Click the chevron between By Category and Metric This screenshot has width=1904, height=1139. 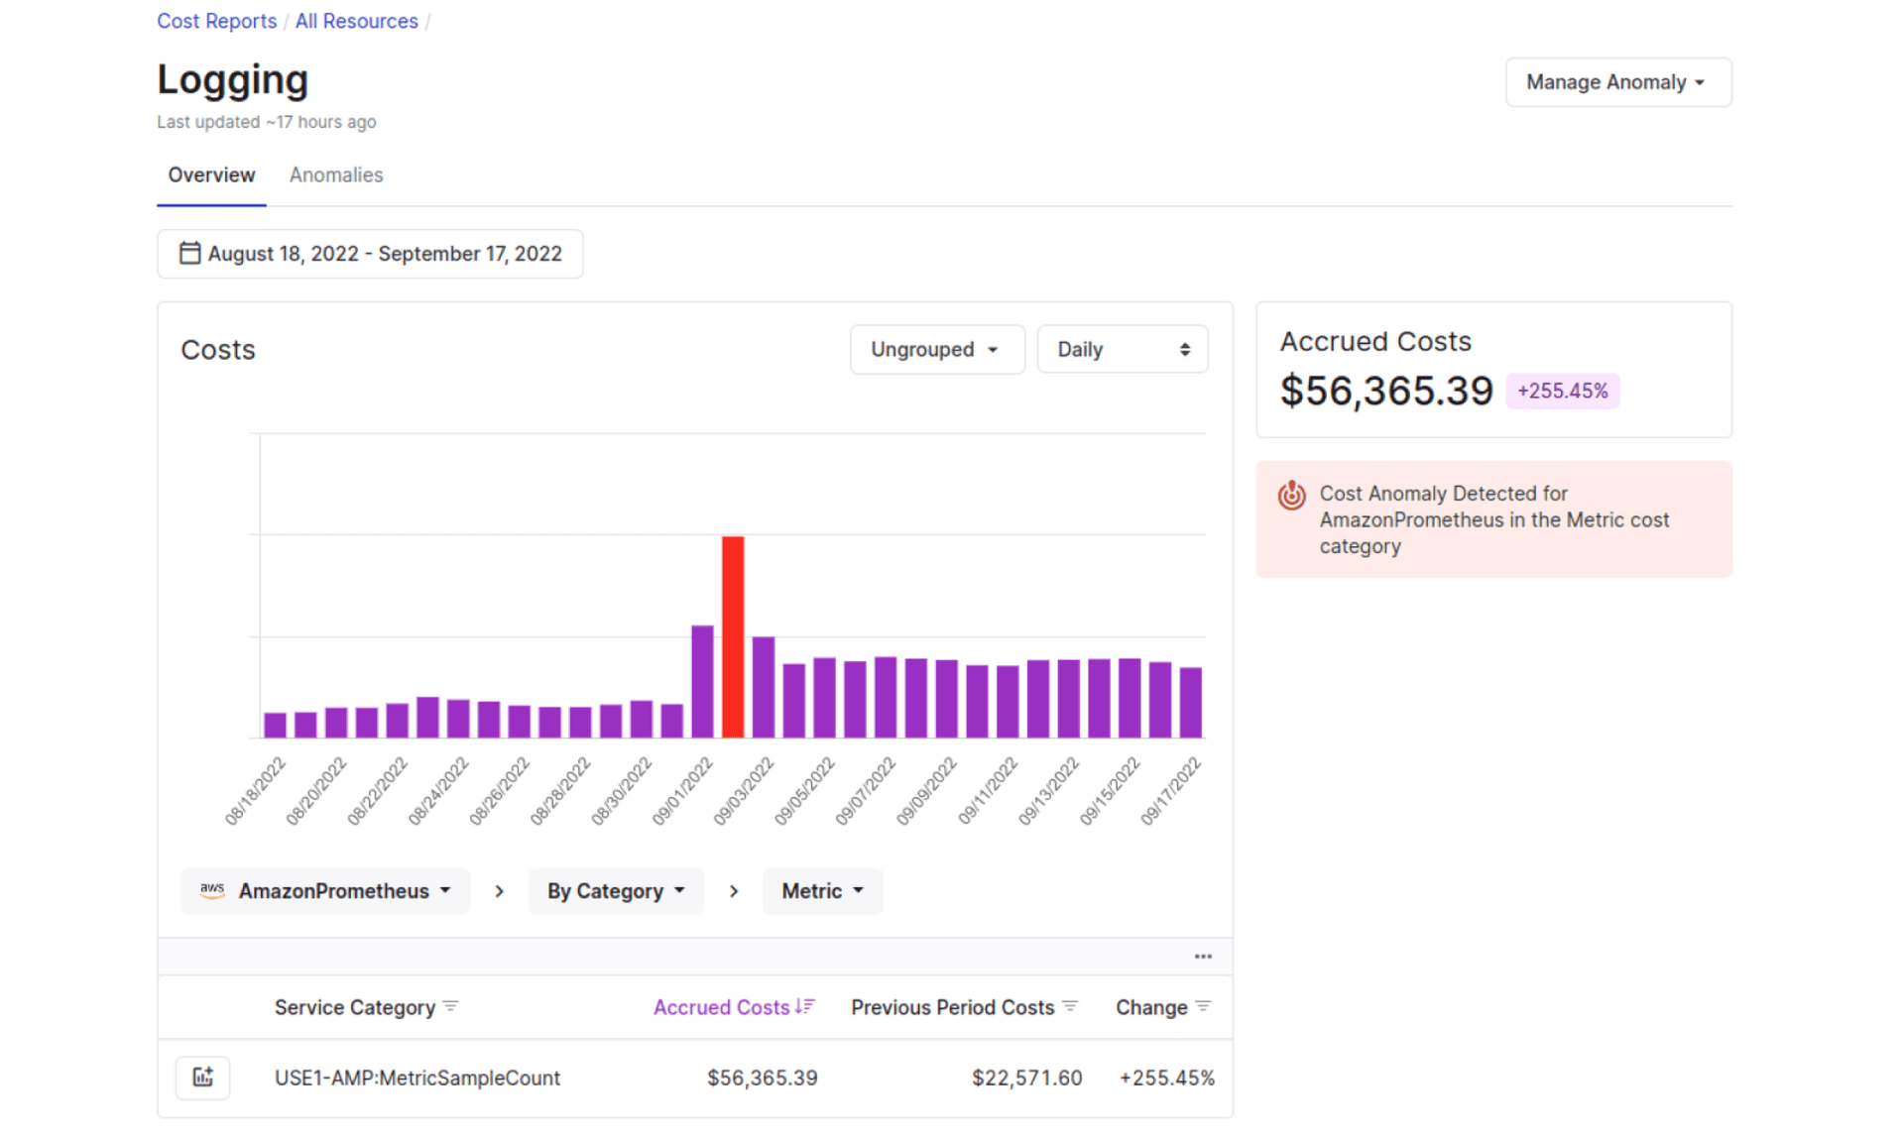click(734, 890)
